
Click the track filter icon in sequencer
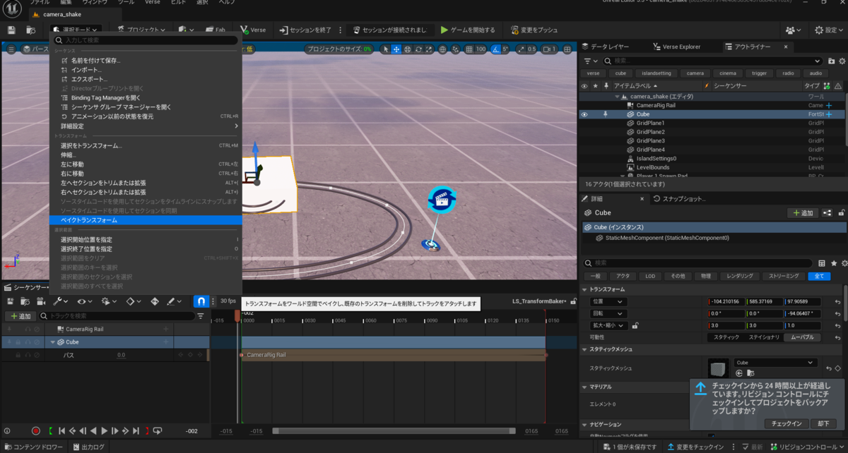(201, 316)
